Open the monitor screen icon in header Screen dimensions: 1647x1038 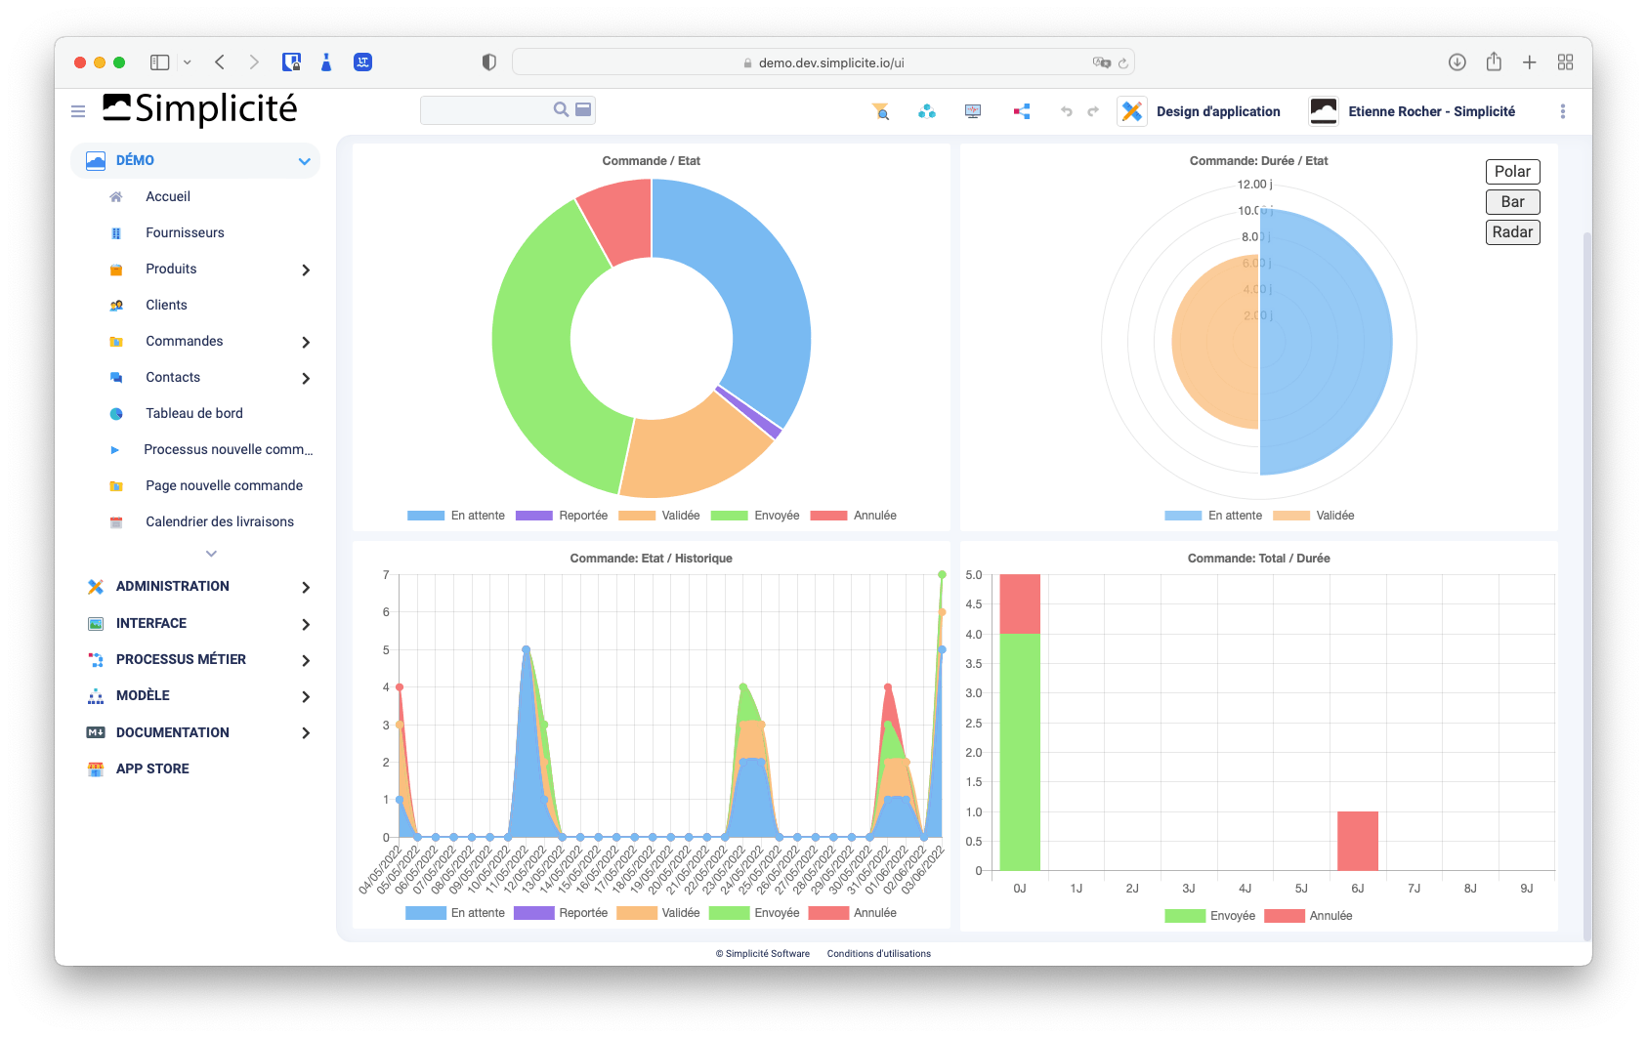click(x=973, y=111)
